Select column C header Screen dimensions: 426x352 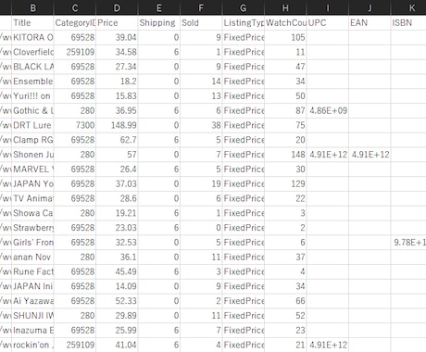coord(75,7)
